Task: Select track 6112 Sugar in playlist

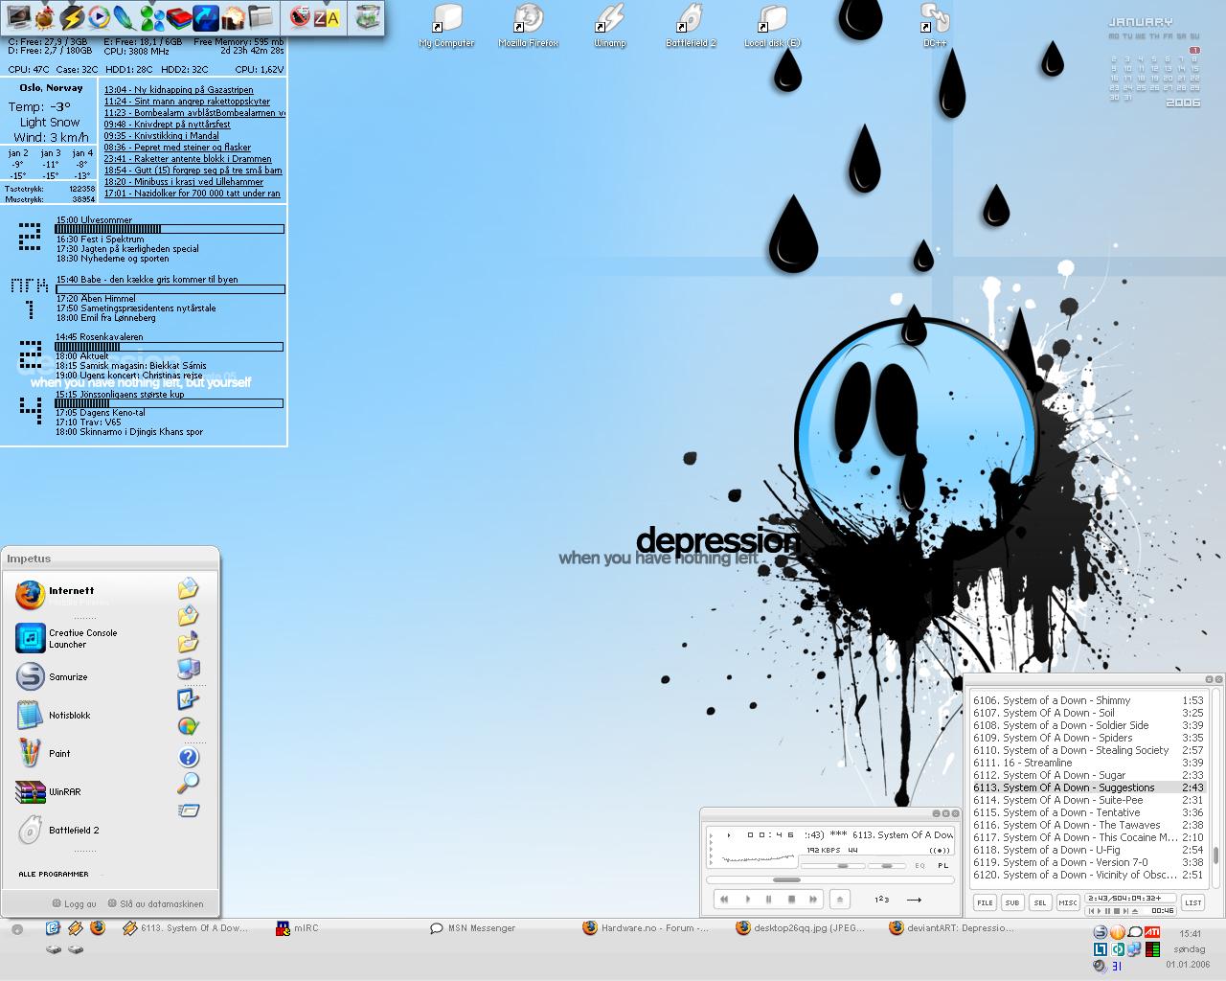Action: (1088, 775)
